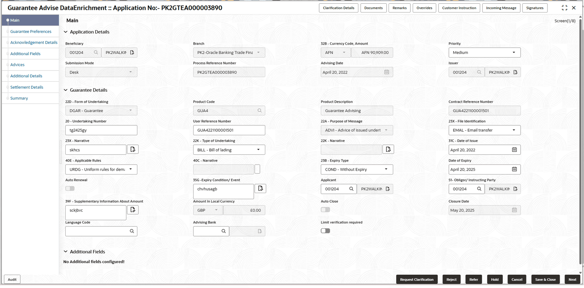Open the 23X Narrative editor icon
The height and width of the screenshot is (288, 584).
pyautogui.click(x=132, y=149)
